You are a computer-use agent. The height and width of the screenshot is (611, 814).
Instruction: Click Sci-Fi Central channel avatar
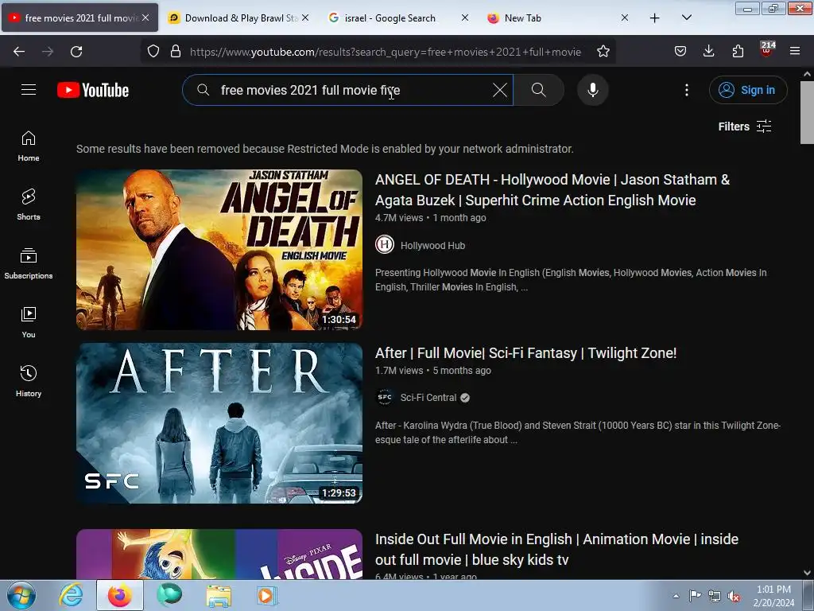pyautogui.click(x=385, y=398)
